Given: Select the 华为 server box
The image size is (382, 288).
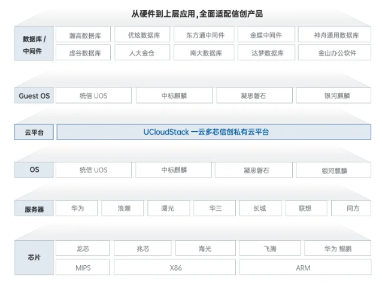Looking at the screenshot, I should pyautogui.click(x=77, y=208).
